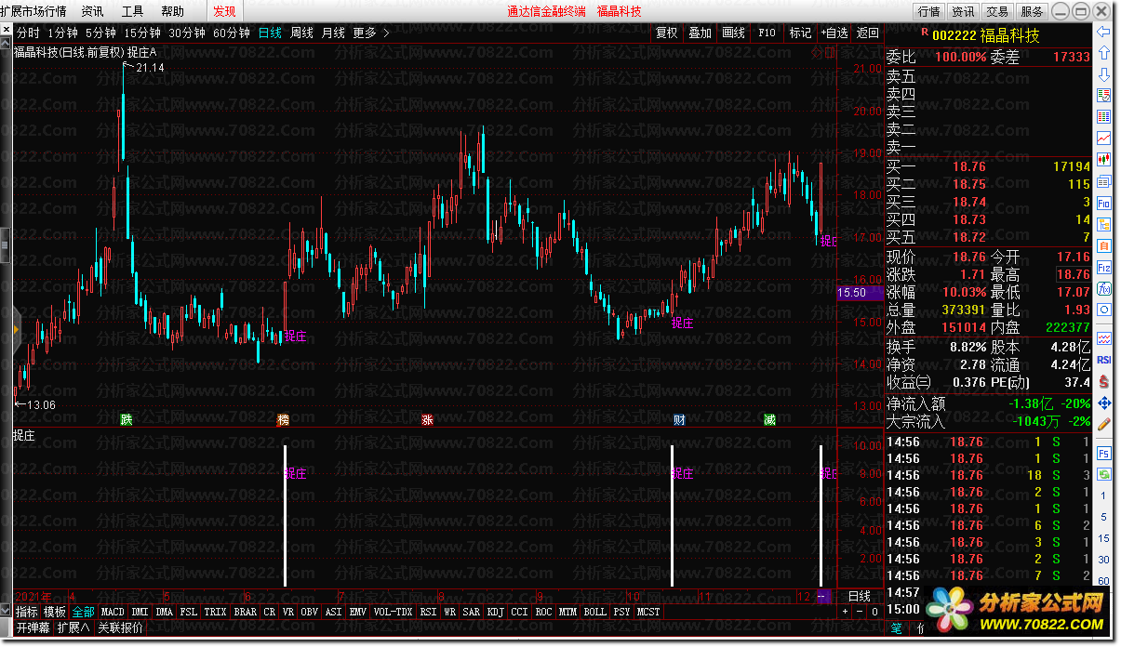Image resolution: width=1121 pixels, height=647 pixels.
Task: Click the blue 财 info marker
Action: pos(679,420)
